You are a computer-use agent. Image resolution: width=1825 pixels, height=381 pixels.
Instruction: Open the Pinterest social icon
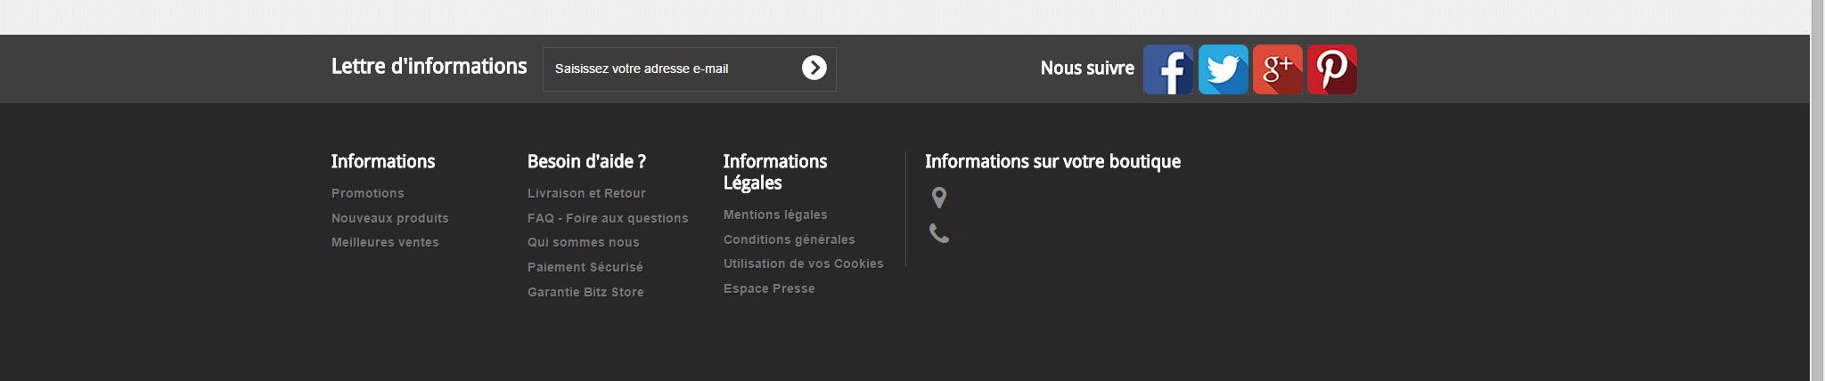tap(1331, 69)
